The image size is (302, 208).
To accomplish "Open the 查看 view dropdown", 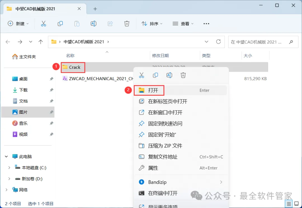I will pyautogui.click(x=183, y=24).
